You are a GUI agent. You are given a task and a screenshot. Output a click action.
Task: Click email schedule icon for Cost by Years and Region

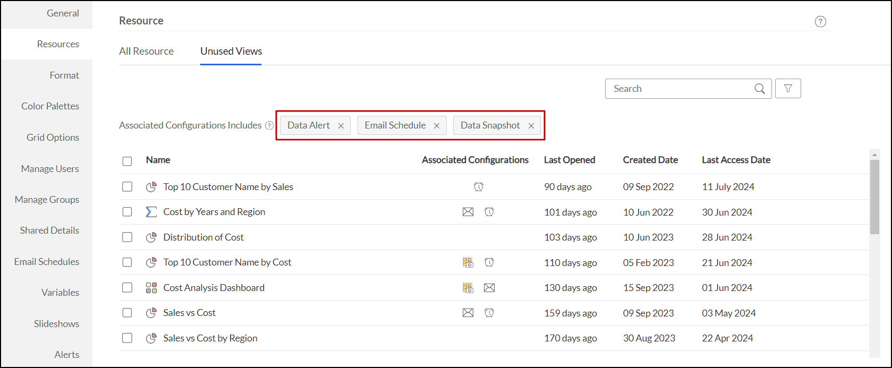coord(468,212)
